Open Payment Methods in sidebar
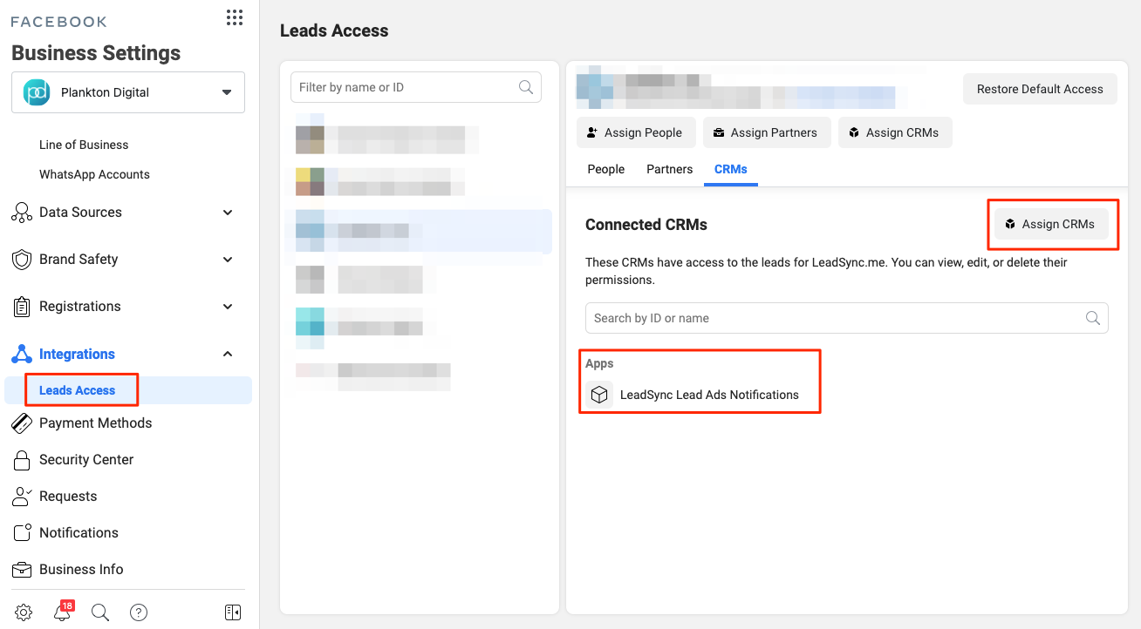1141x629 pixels. tap(95, 423)
